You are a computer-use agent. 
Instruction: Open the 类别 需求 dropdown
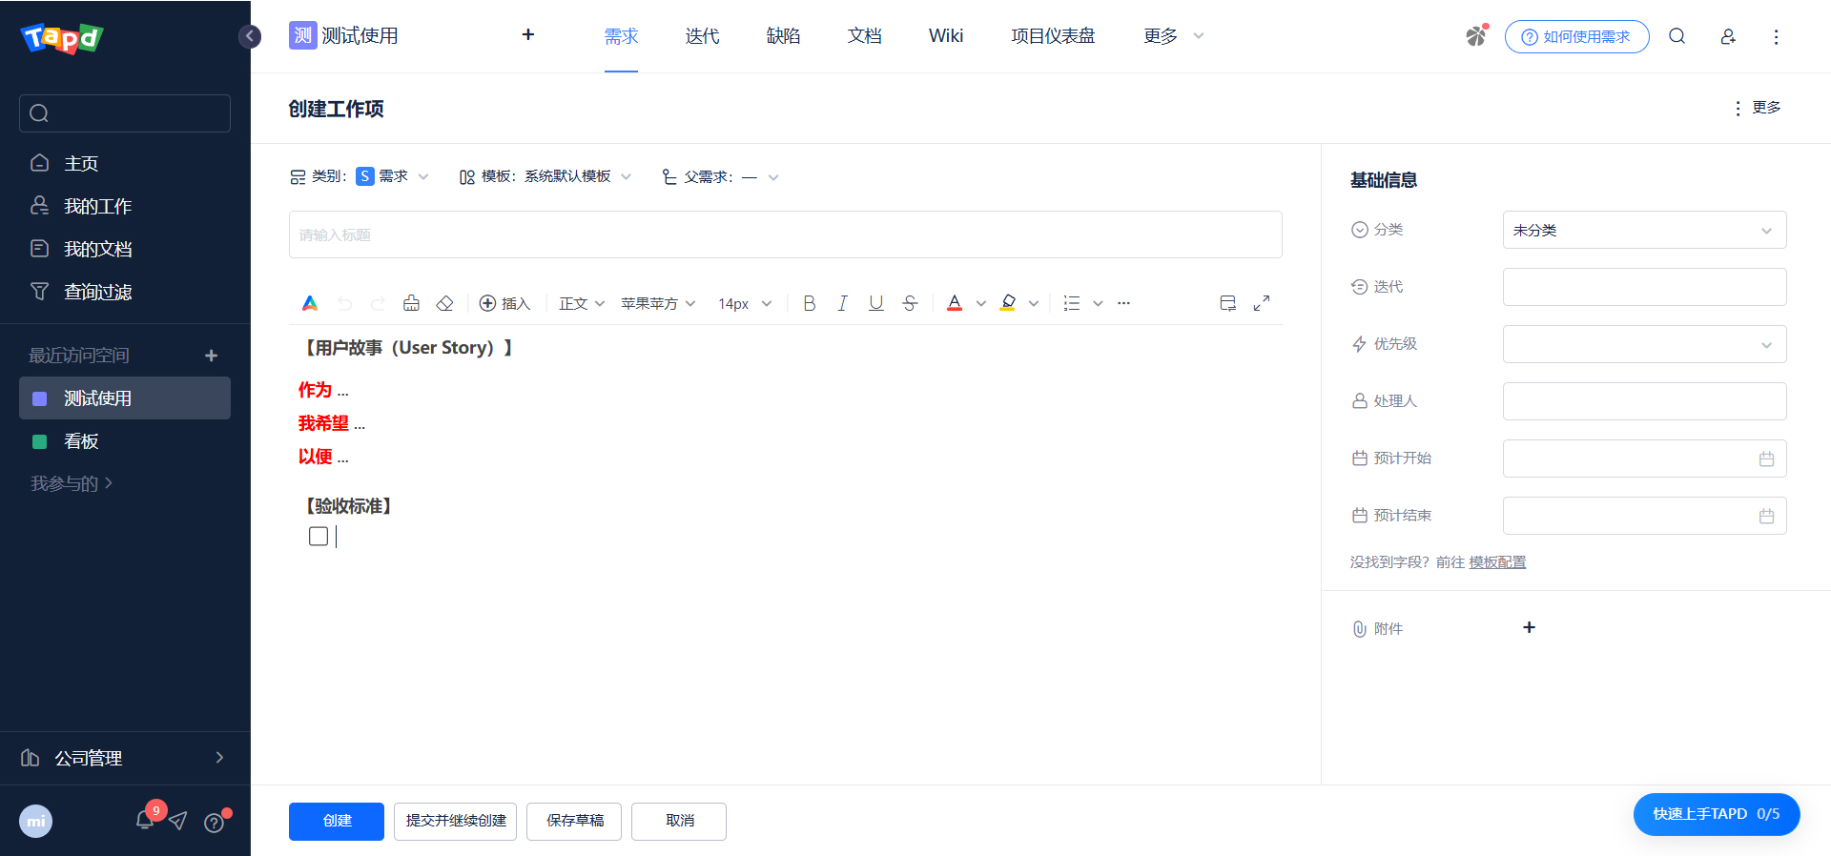pyautogui.click(x=392, y=176)
